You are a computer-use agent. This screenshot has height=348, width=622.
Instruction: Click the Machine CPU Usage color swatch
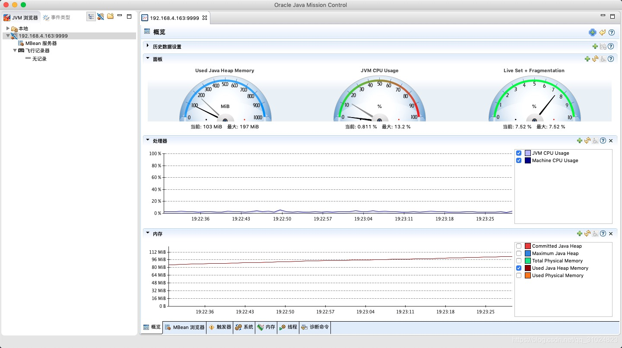[528, 160]
